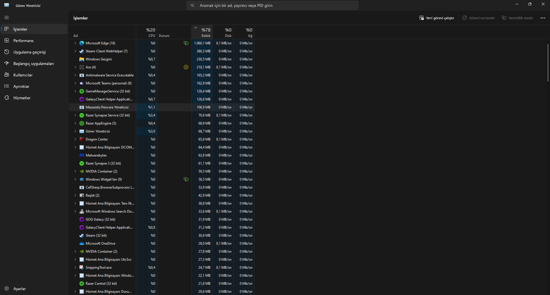Select the Razer AppEngine icon
Screen dimensions: 550x295
(x=82, y=123)
